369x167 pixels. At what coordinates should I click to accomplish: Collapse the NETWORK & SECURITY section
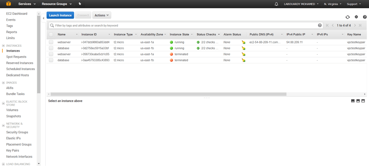(x=3, y=125)
